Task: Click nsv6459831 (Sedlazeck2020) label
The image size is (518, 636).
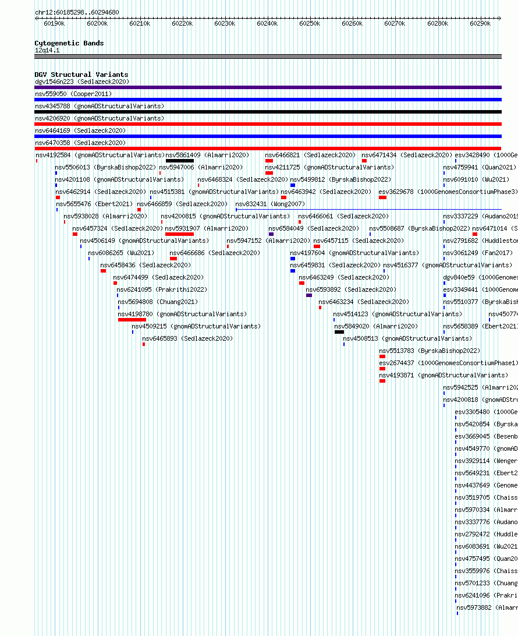Action: 335,265
